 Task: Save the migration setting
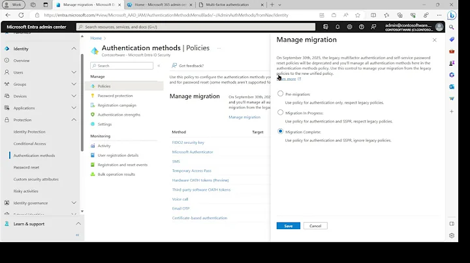click(288, 226)
